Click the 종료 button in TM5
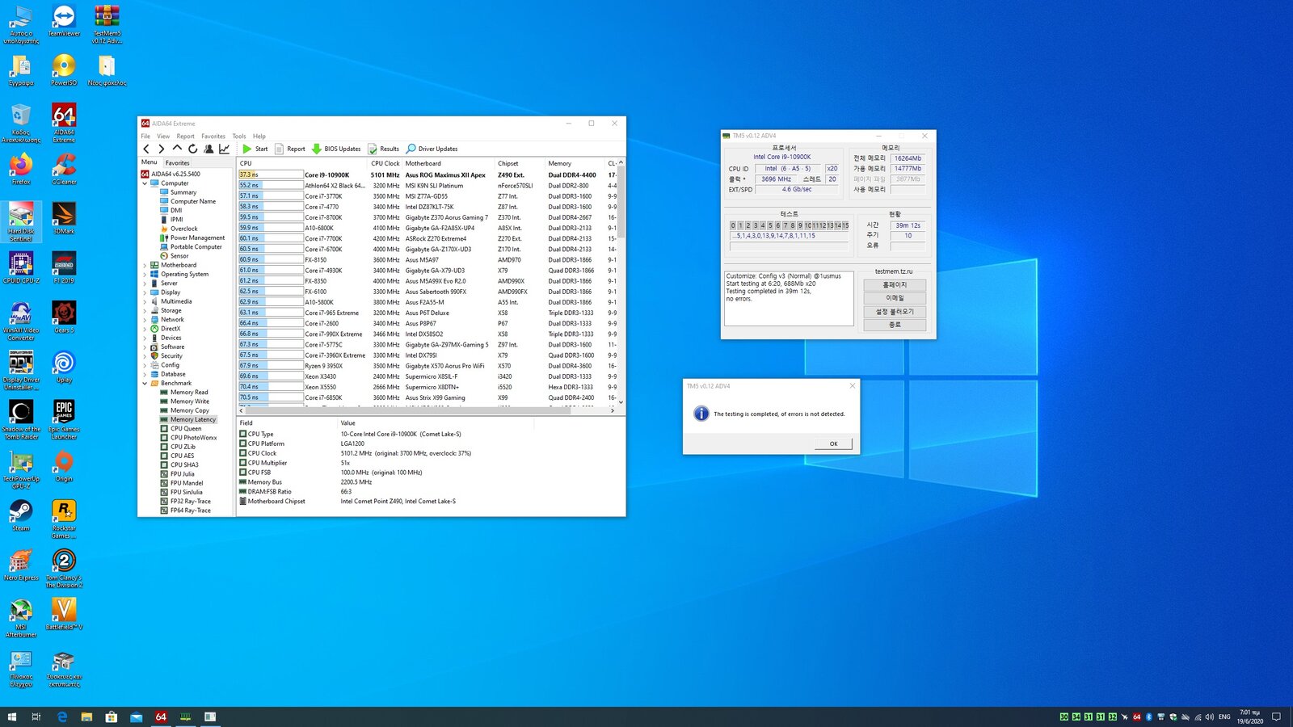Viewport: 1293px width, 727px height. [x=895, y=325]
